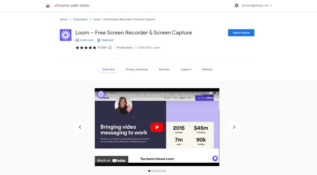This screenshot has width=317, height=175.
Task: Click the presenter's circular webcam thumbnail
Action: click(x=123, y=105)
